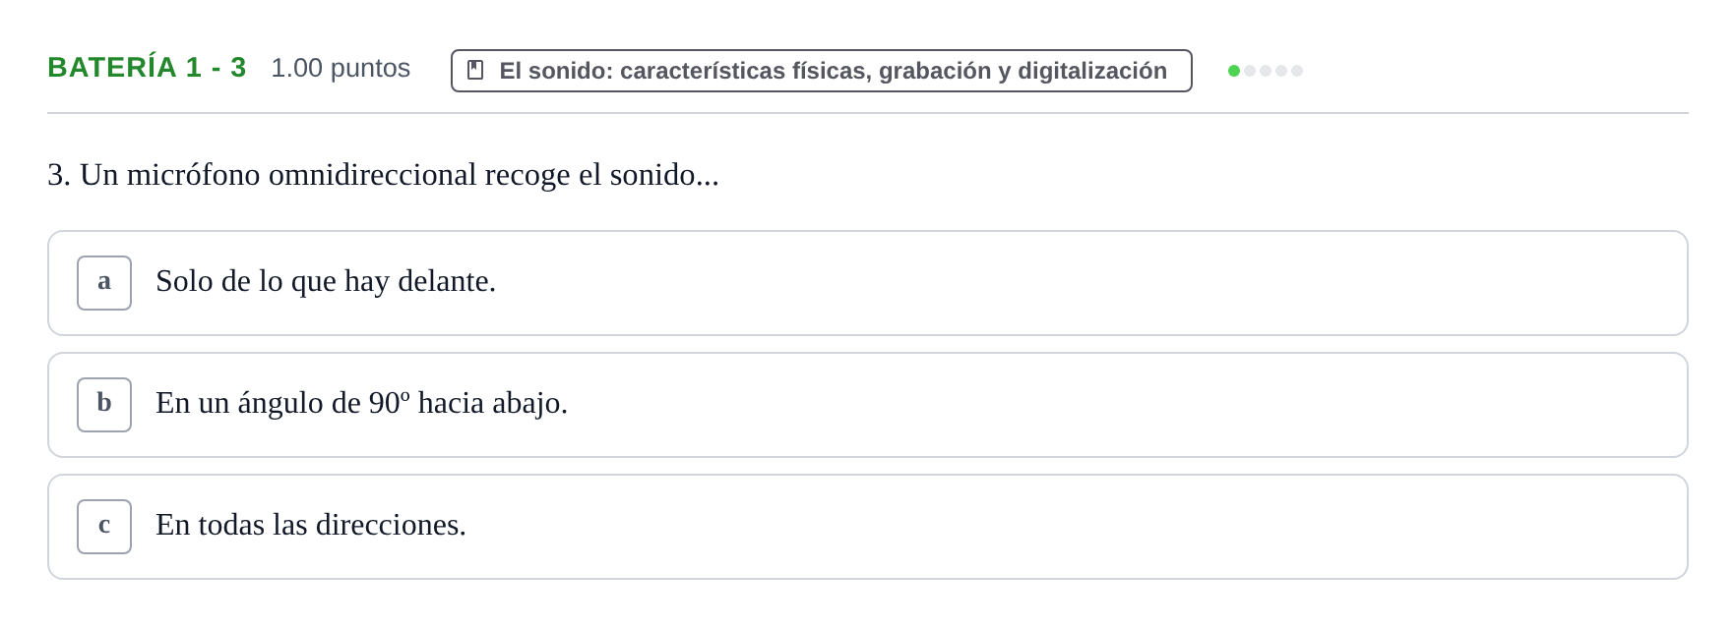1736x627 pixels.
Task: Open the 'El sonido' topic tag
Action: tap(821, 71)
